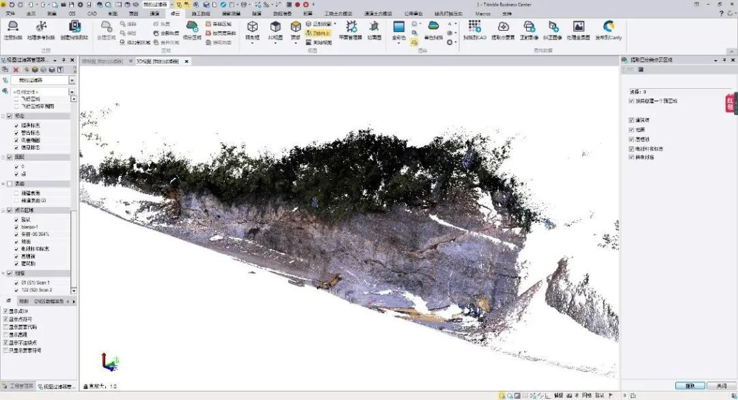Uncheck the first option in the bottom-left display list
Viewport: 738px width, 400px height.
[6, 312]
